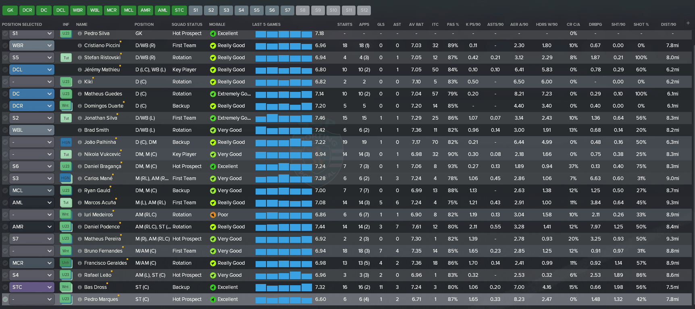Screen dimensions: 695x309
Task: Click Iuri Medeiros' Poor morale icon
Action: point(213,215)
